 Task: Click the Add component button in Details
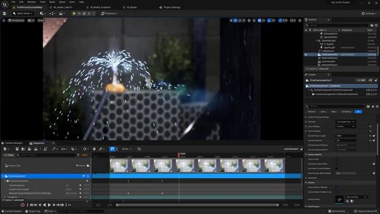pyautogui.click(x=361, y=80)
